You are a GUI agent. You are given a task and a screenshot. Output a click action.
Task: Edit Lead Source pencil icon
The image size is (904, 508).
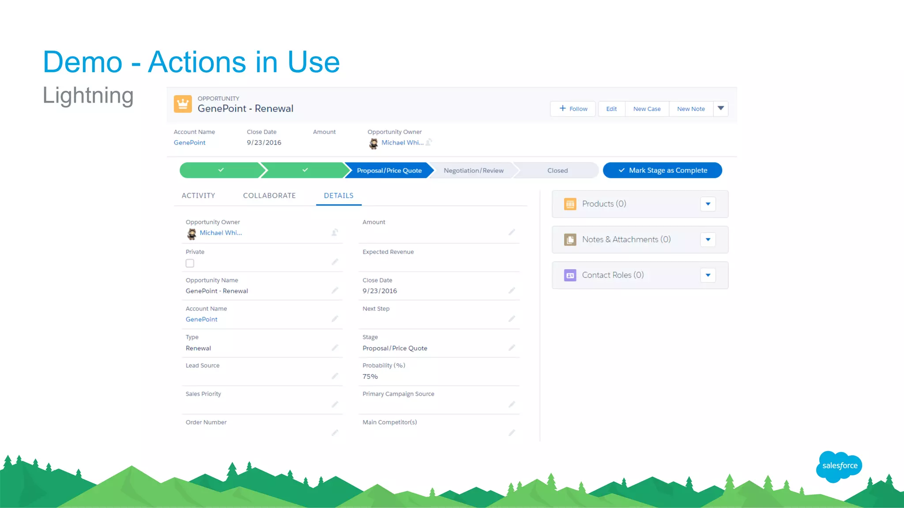pos(335,376)
